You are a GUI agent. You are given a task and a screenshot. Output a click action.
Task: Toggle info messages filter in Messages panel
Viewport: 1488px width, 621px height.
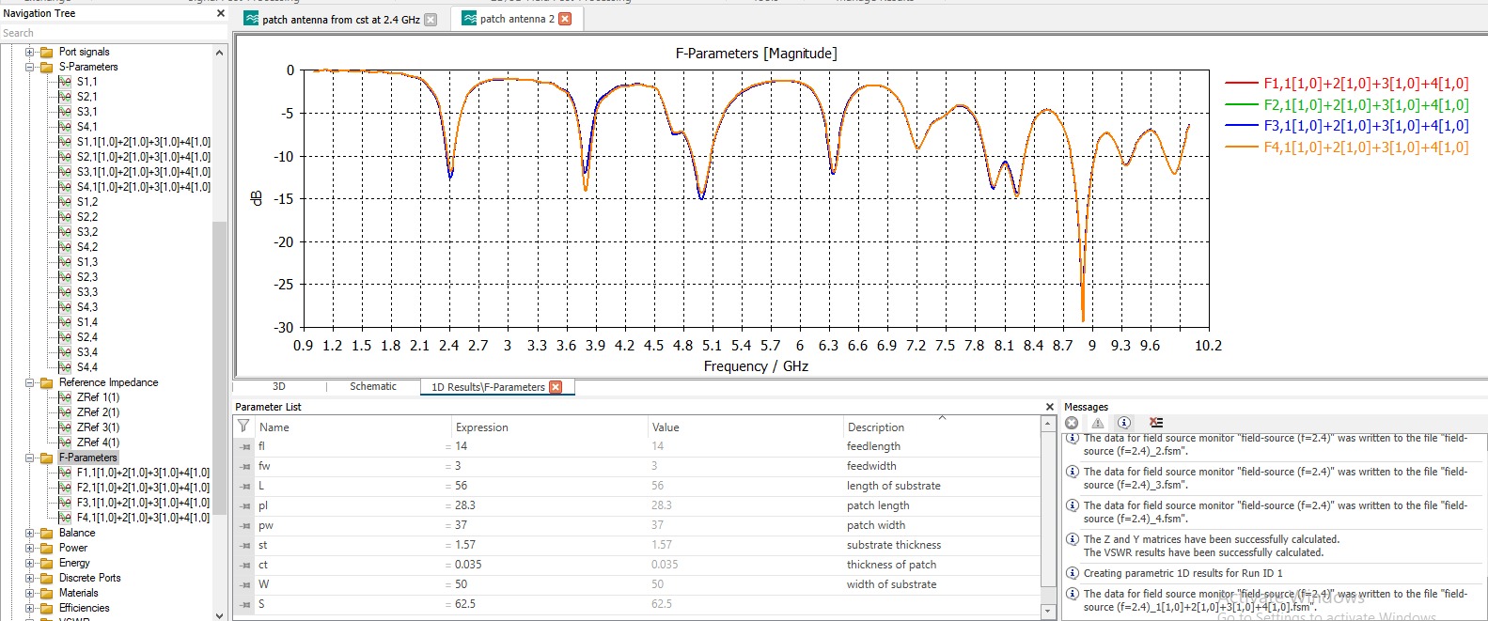click(1123, 423)
